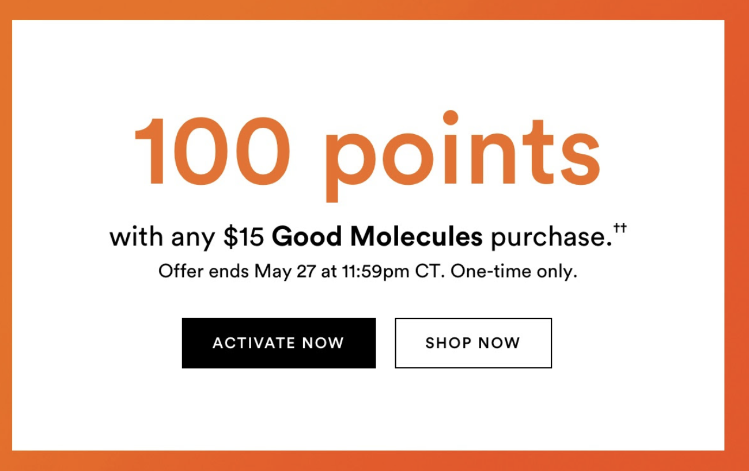Click the orange left border strip
749x471 pixels.
[x=6, y=235]
